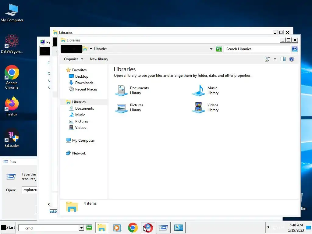
Task: Click the Libraries heading in content pane
Action: [125, 69]
